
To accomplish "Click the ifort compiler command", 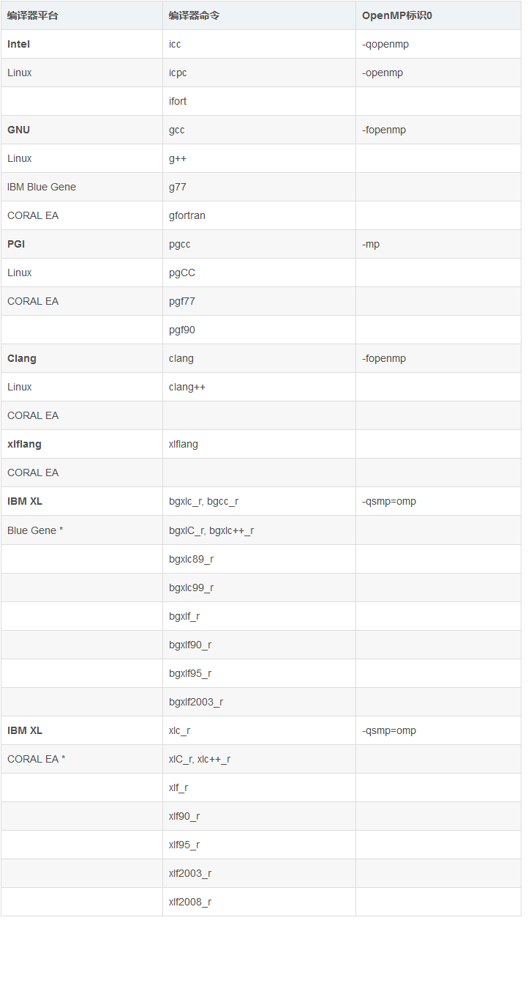I will pos(178,101).
